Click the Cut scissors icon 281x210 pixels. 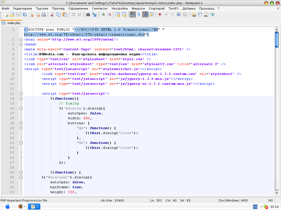(x=52, y=14)
